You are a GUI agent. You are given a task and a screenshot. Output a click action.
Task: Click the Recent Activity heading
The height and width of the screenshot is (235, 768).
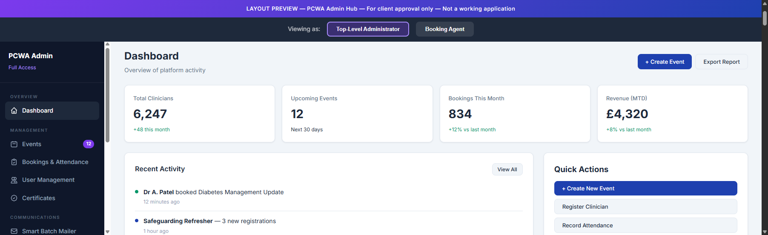click(x=160, y=169)
